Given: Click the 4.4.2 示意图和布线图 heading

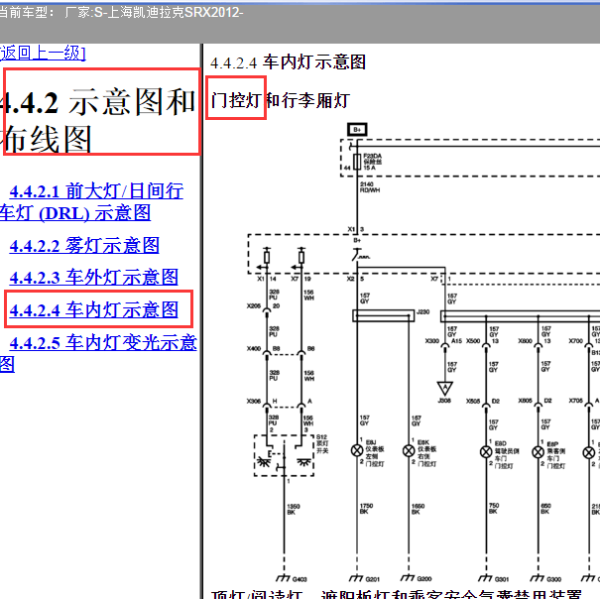Looking at the screenshot, I should (97, 120).
